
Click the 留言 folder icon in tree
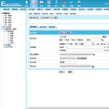pos(7,45)
